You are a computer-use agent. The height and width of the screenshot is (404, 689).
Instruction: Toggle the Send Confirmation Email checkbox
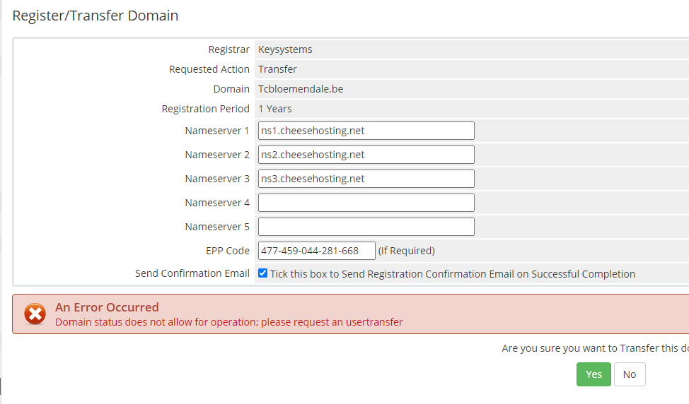click(263, 273)
